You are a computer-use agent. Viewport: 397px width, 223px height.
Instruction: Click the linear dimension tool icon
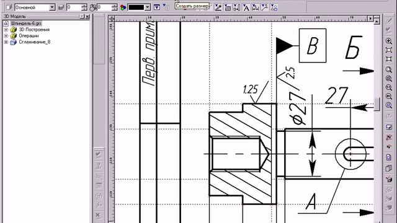coord(236,7)
